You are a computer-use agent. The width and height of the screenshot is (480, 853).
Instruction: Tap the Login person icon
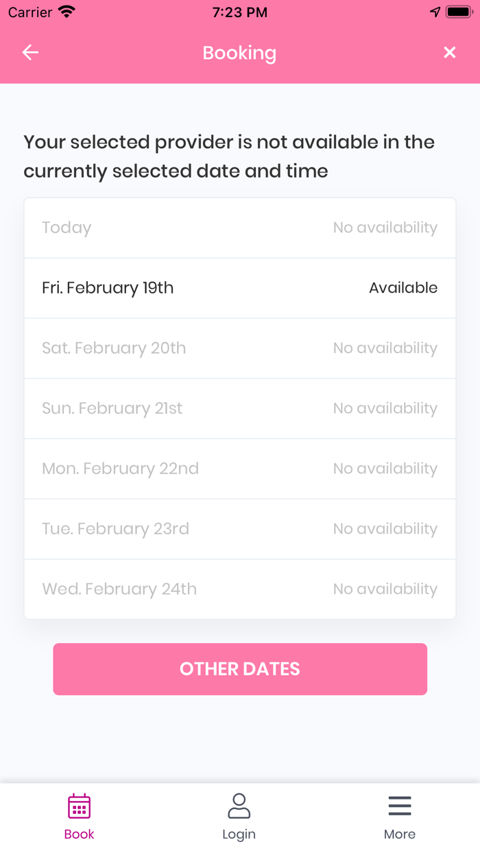point(239,806)
